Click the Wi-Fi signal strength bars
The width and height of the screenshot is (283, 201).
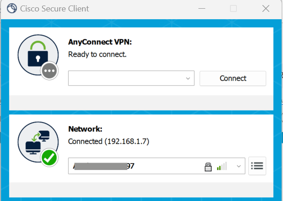pos(222,166)
